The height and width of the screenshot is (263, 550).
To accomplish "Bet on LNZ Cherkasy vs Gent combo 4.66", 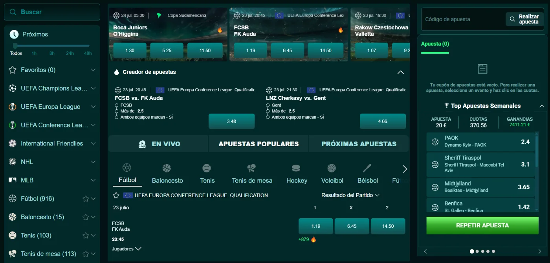I will (x=383, y=122).
